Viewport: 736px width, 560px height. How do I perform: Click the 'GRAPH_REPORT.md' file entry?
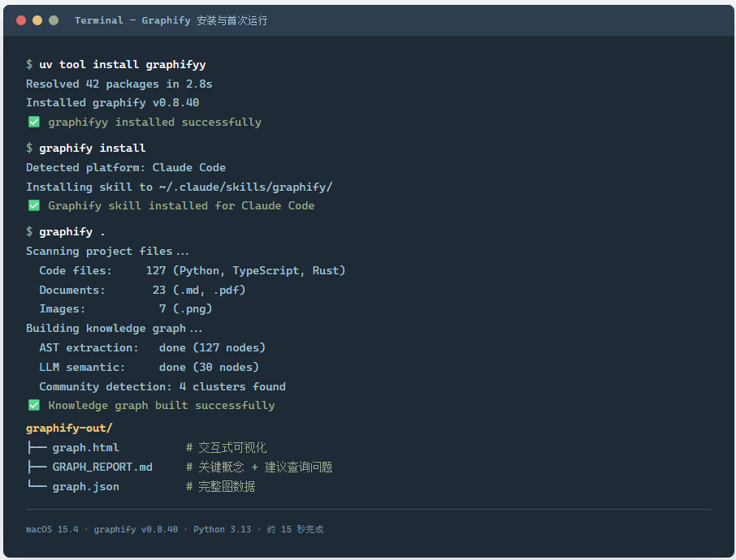(102, 467)
